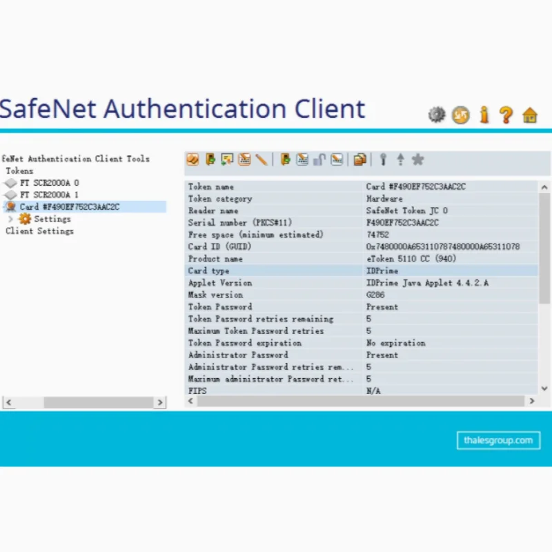The image size is (552, 552).
Task: Click the grayed key icon in toolbar
Action: 384,160
